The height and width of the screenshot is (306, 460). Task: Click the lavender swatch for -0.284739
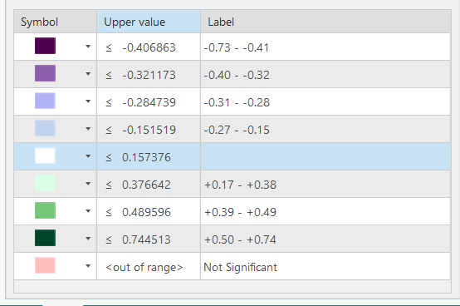pyautogui.click(x=45, y=101)
